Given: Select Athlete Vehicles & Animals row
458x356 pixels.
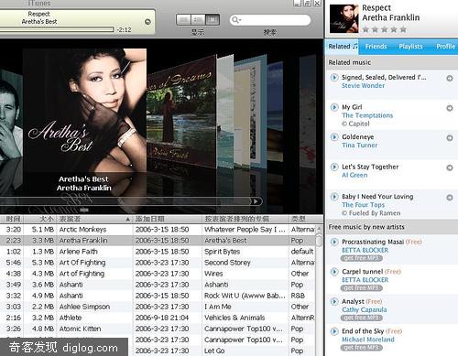Looking at the screenshot, I should (x=158, y=318).
